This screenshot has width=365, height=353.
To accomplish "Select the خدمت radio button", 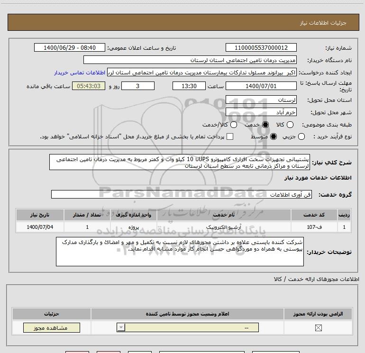I will pyautogui.click(x=265, y=125).
